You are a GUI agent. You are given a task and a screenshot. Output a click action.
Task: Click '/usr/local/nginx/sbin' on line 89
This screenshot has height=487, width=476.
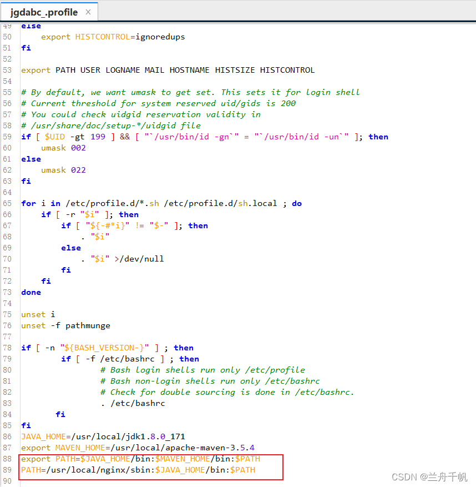(99, 470)
